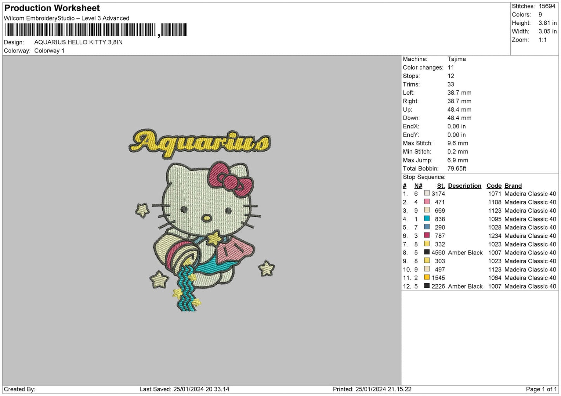Click the stitch count 1545 in stop 11
This screenshot has width=561, height=396.
438,278
